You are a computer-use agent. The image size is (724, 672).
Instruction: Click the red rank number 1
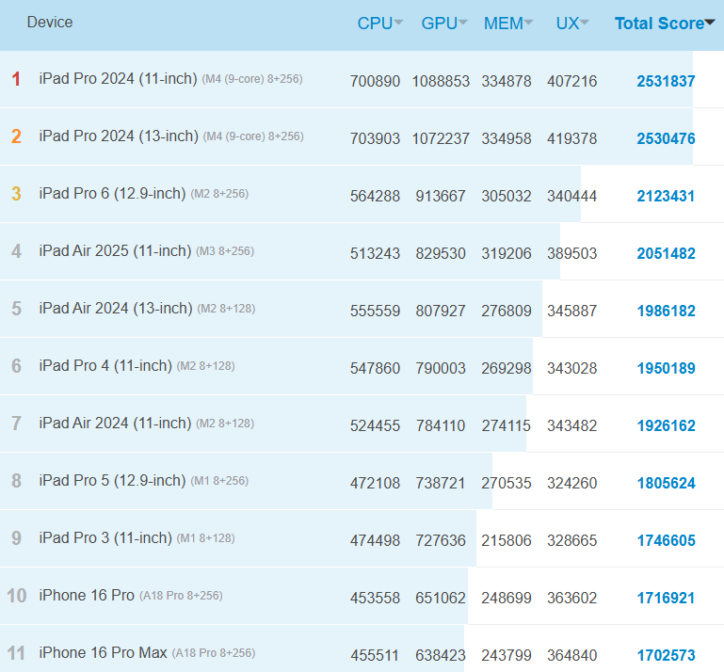tap(16, 79)
